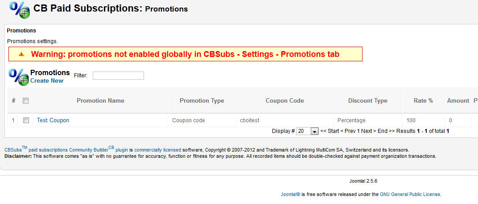Click the Create New link
The image size is (478, 204).
[47, 80]
